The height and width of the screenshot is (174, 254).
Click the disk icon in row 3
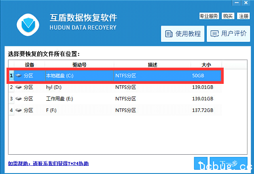click(x=18, y=99)
